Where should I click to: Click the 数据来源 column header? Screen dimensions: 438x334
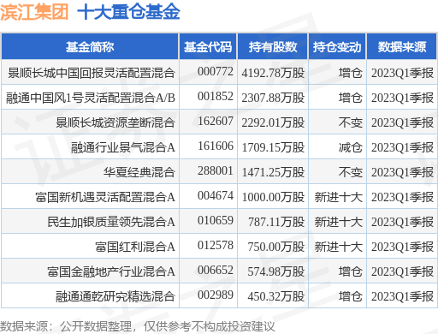tap(402, 47)
